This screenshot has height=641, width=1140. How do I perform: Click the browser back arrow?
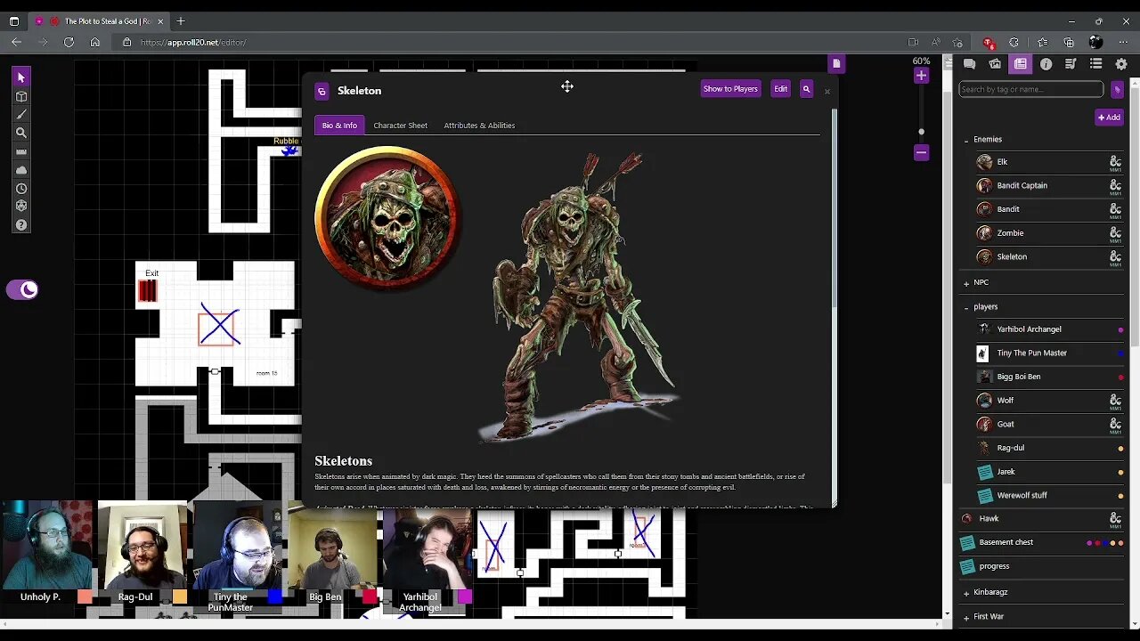[16, 42]
